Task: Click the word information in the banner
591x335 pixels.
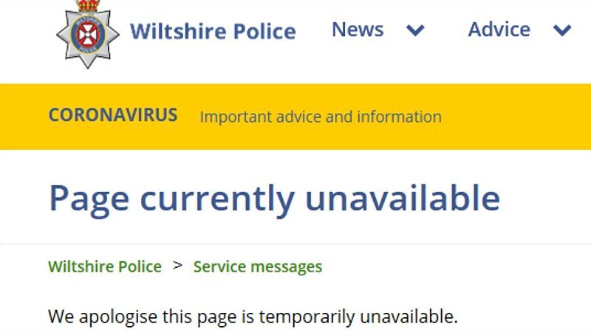Action: pyautogui.click(x=399, y=117)
